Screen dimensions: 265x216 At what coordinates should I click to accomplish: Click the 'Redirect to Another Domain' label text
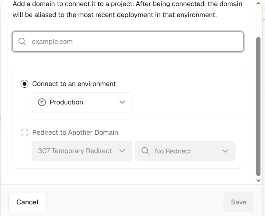[75, 133]
